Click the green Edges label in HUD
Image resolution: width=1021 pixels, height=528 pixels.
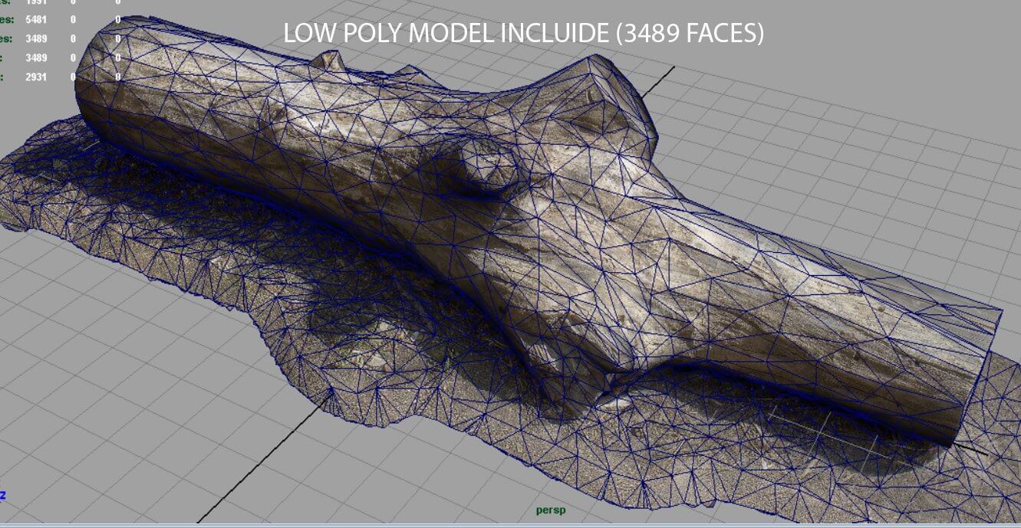tap(6, 19)
